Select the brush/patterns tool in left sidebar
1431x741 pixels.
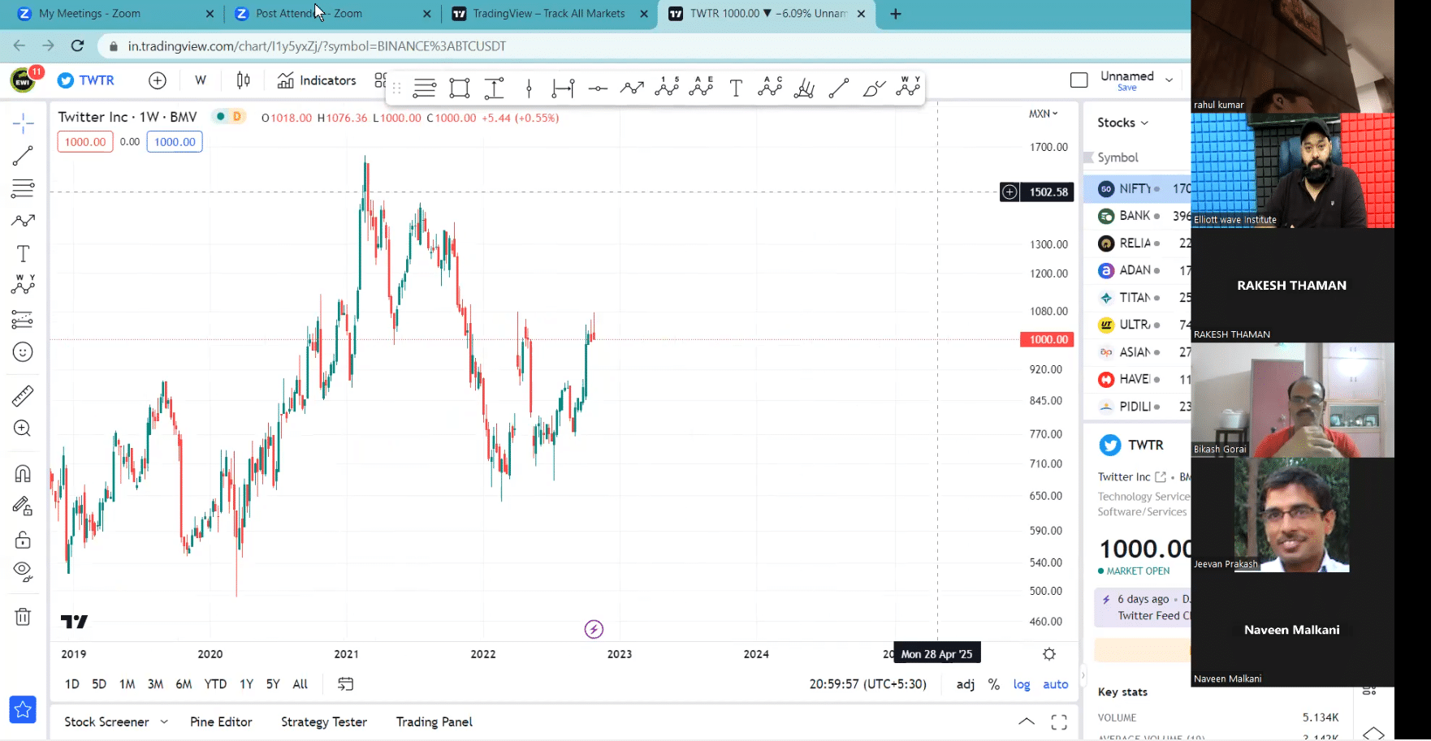[23, 221]
